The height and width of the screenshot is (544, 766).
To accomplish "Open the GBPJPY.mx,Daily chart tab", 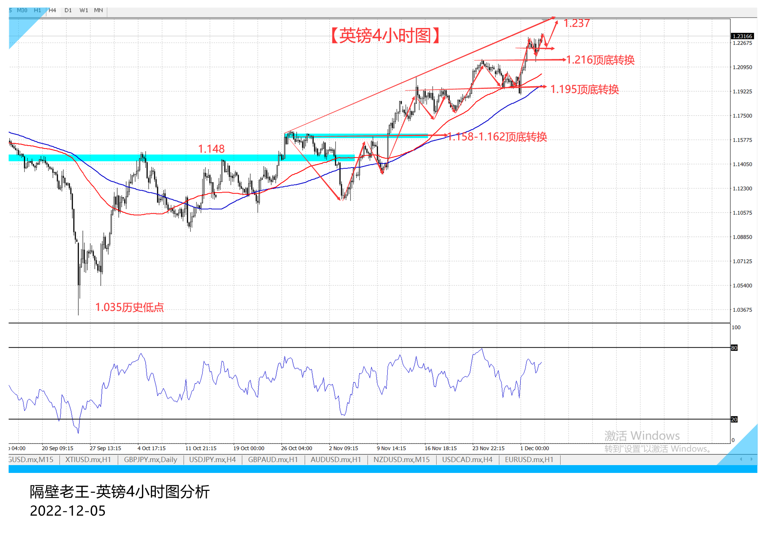I will tap(150, 459).
